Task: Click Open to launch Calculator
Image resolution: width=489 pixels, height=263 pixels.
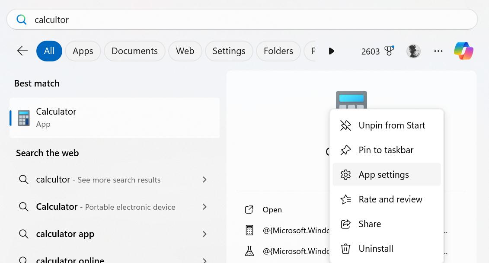Action: (x=272, y=209)
